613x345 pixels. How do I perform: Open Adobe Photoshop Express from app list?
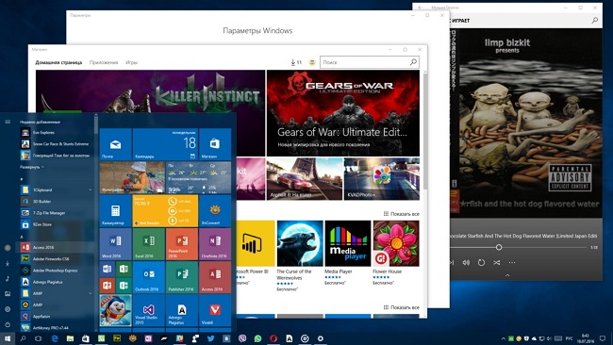coord(55,270)
